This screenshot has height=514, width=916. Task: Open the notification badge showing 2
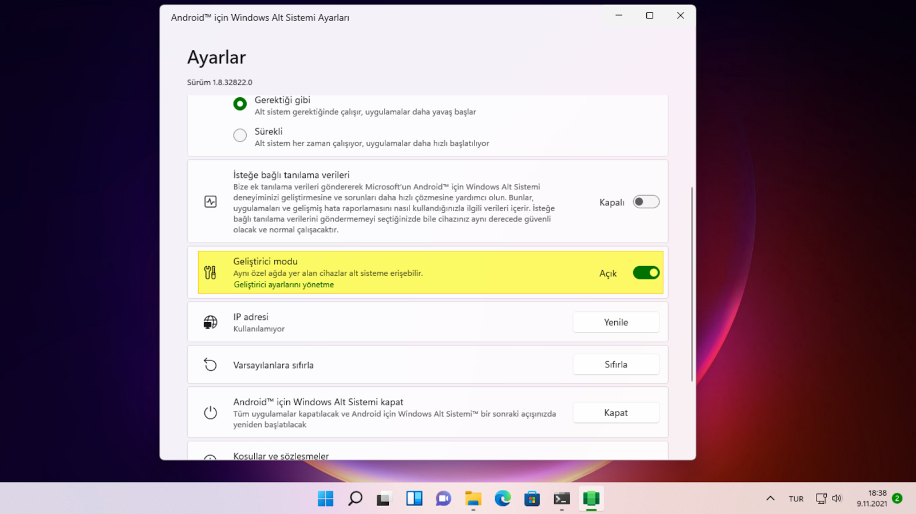tap(897, 499)
